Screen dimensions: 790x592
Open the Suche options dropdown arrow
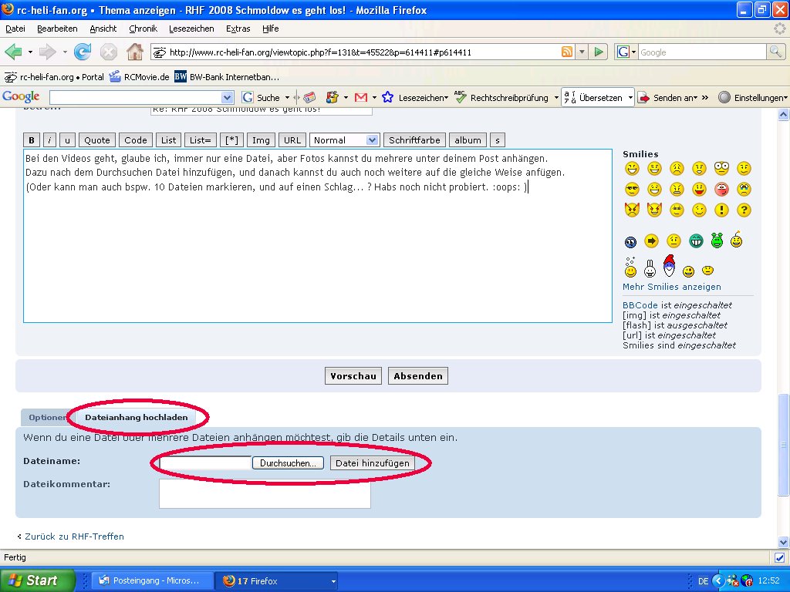[x=287, y=98]
